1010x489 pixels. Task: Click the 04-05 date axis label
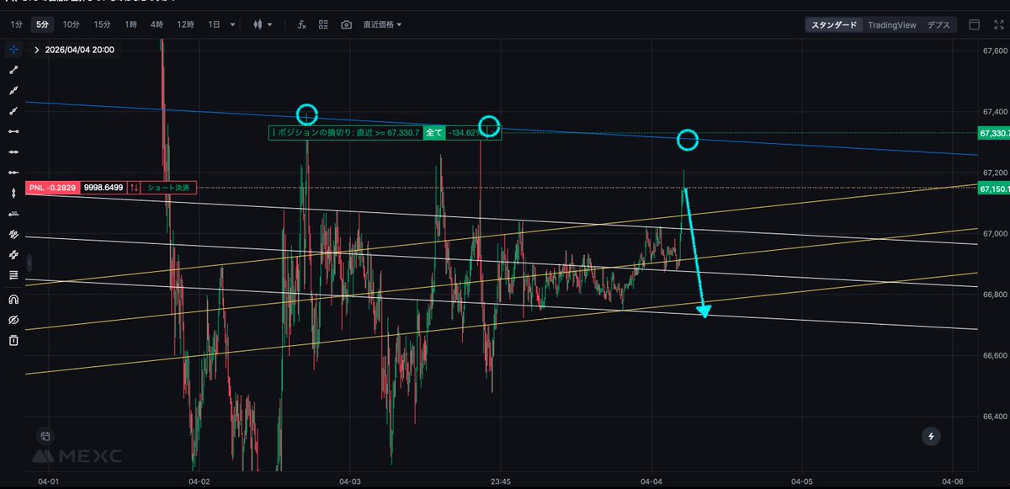click(801, 482)
